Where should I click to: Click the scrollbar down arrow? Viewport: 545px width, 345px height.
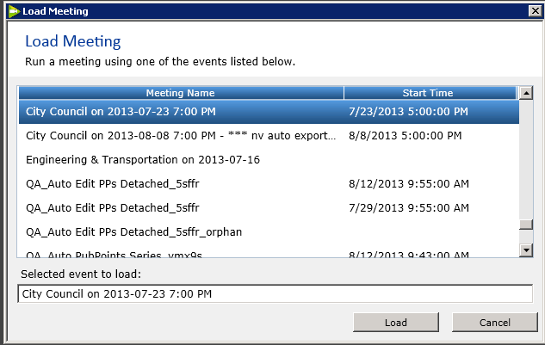tap(526, 250)
